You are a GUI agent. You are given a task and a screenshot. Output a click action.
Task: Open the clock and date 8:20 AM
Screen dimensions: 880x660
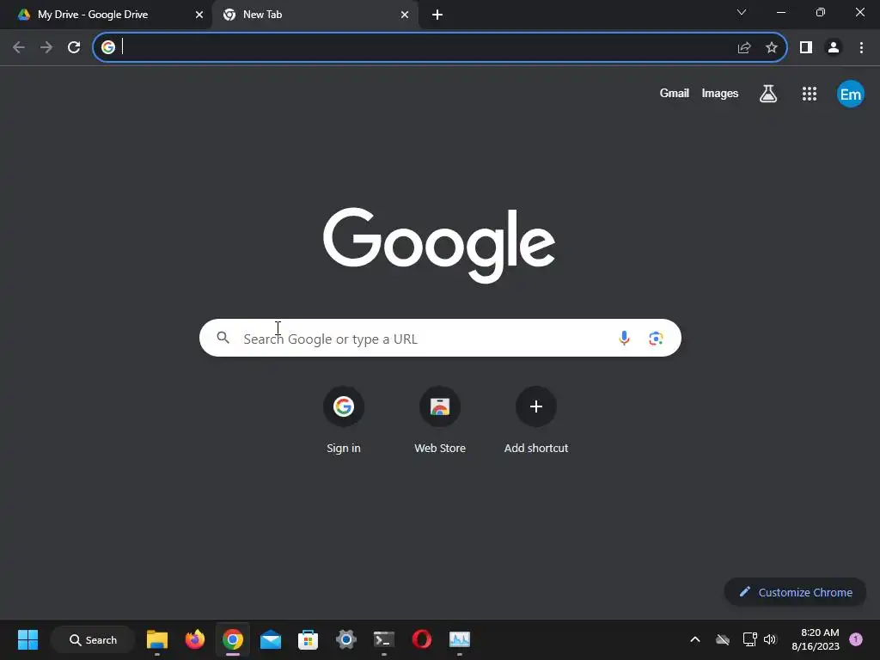[816, 639]
